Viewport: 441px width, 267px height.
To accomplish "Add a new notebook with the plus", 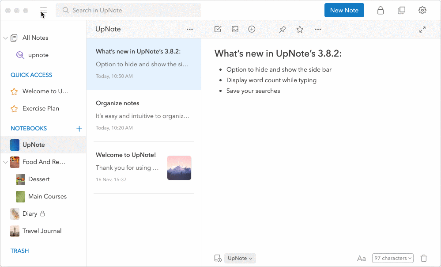I will [79, 129].
